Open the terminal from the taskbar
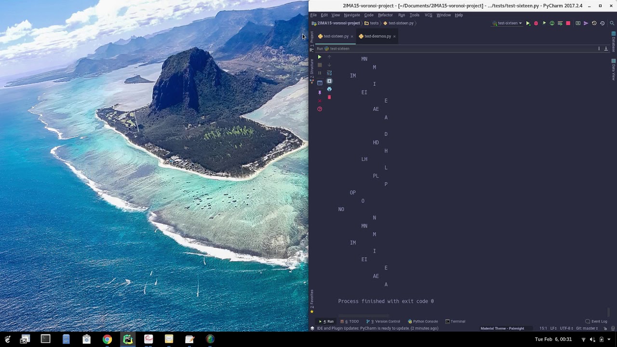This screenshot has height=347, width=617. (45, 339)
